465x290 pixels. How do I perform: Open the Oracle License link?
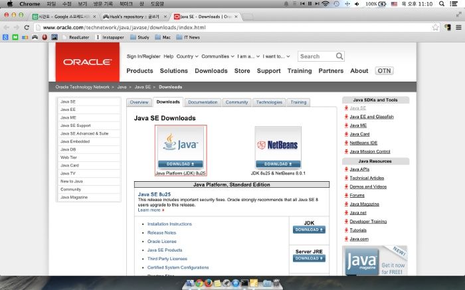pos(162,241)
